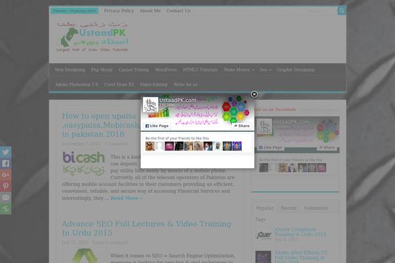Close the Facebook like popup
This screenshot has width=395, height=263.
click(254, 94)
